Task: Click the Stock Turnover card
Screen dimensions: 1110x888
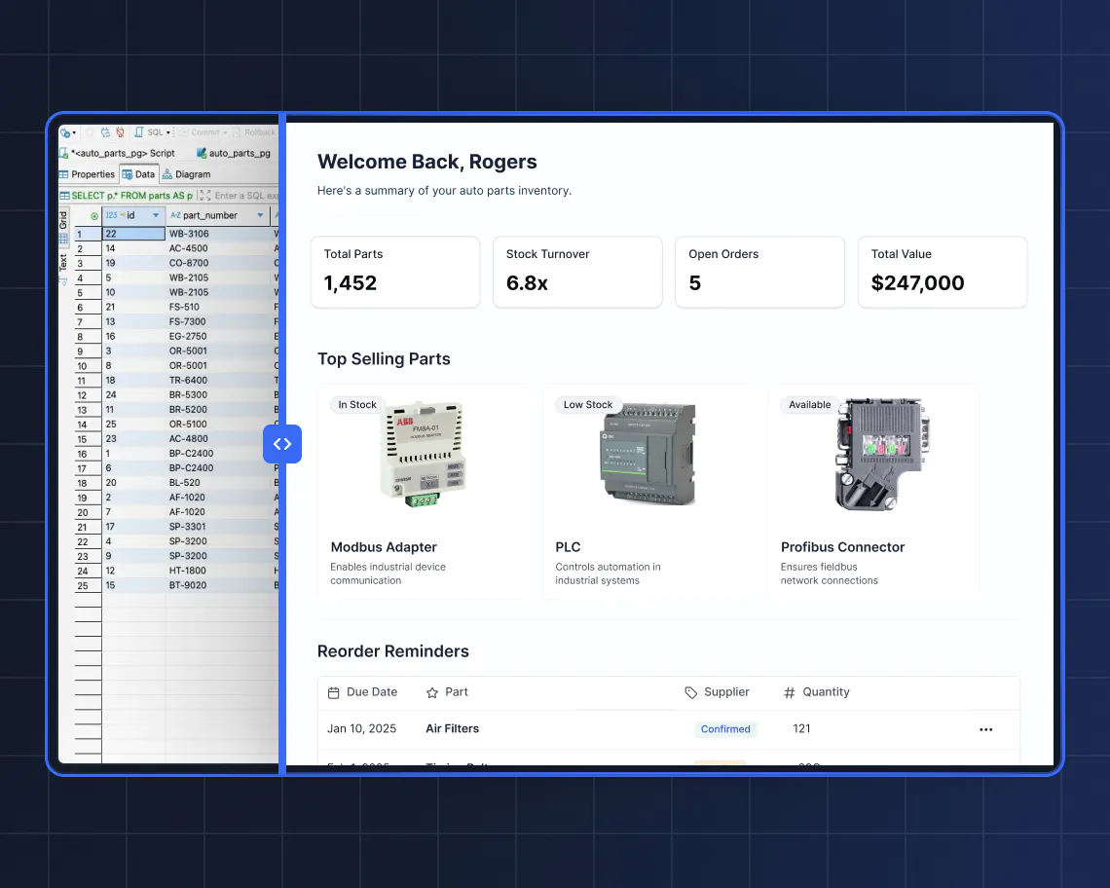Action: click(x=577, y=272)
